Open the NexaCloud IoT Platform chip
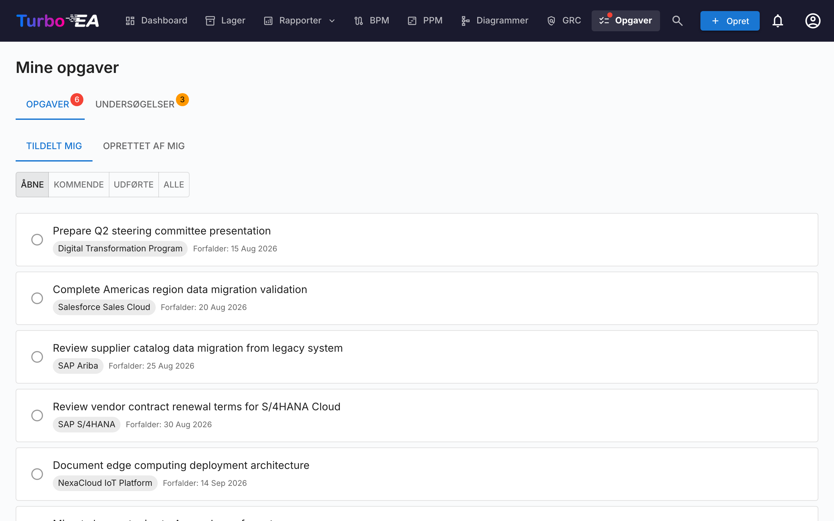Screen dimensions: 834x521 105,483
